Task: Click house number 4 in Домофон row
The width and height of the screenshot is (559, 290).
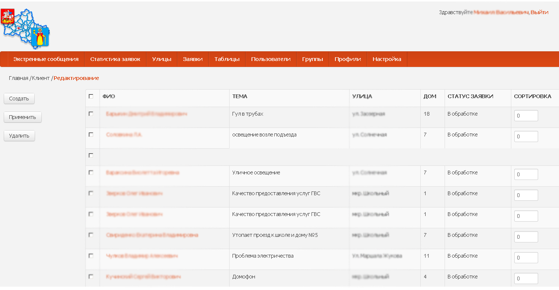Action: [425, 277]
